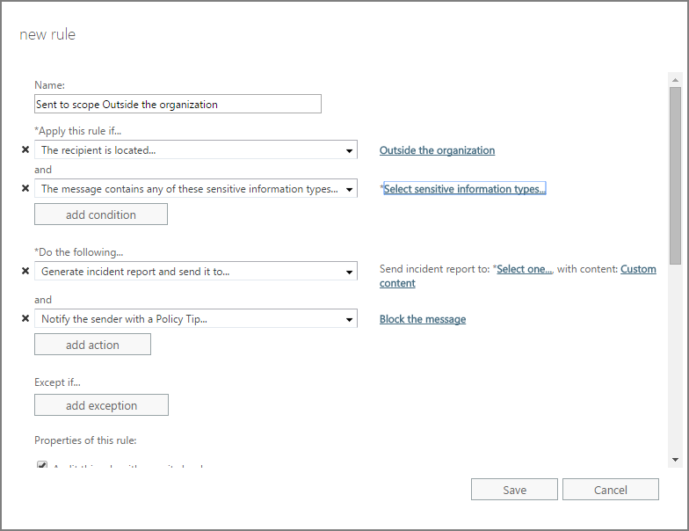Click the 'add condition' button
Image resolution: width=689 pixels, height=531 pixels.
pos(101,215)
